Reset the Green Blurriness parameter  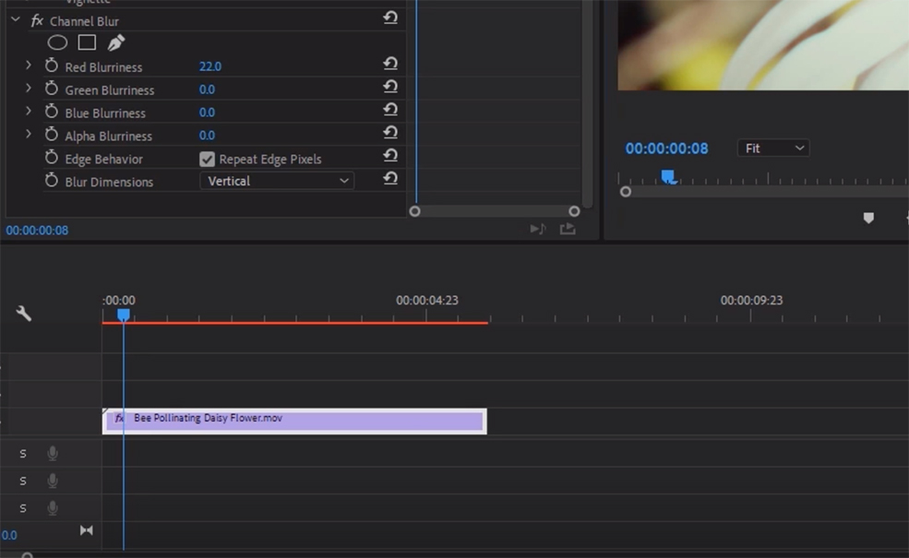tap(390, 87)
